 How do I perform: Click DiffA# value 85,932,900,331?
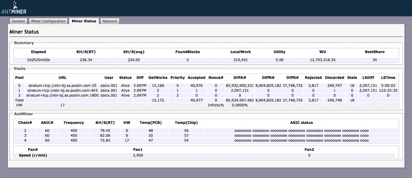[240, 86]
